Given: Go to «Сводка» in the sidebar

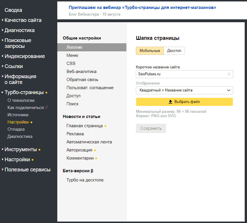Looking at the screenshot, I should coord(13,10).
